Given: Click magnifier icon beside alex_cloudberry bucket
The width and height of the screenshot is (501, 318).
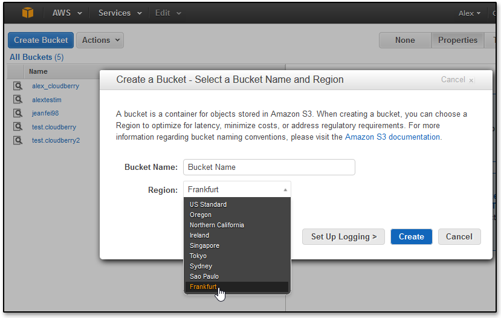Looking at the screenshot, I should [18, 86].
